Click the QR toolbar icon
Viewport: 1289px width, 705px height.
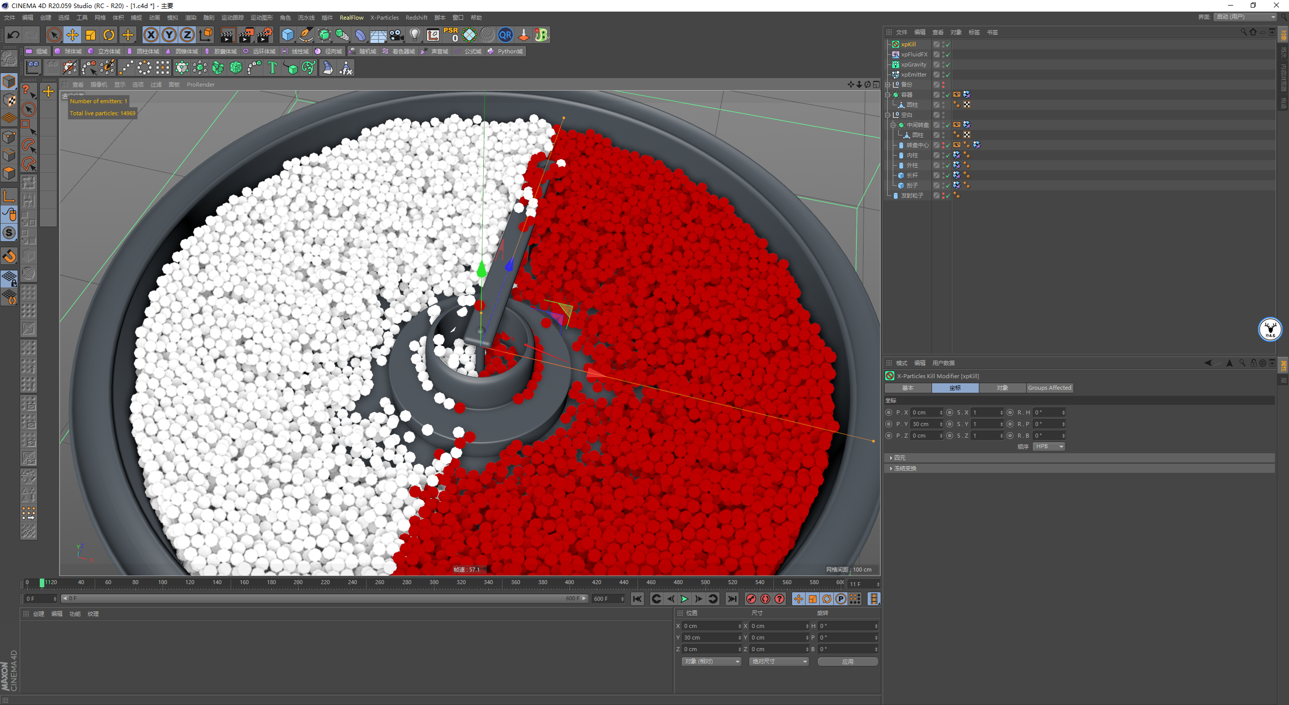tap(505, 35)
